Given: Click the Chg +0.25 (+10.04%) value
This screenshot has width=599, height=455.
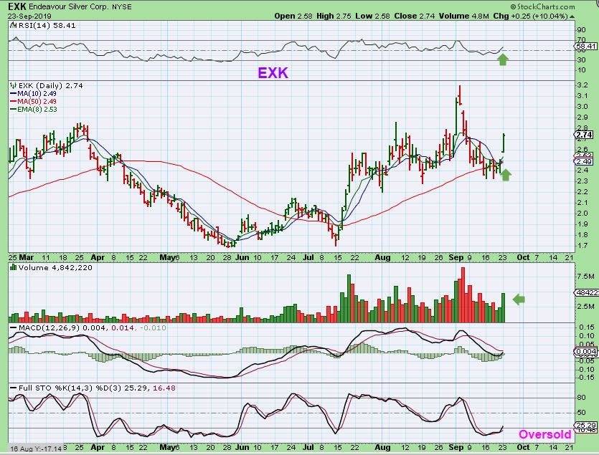Looking at the screenshot, I should pyautogui.click(x=530, y=16).
